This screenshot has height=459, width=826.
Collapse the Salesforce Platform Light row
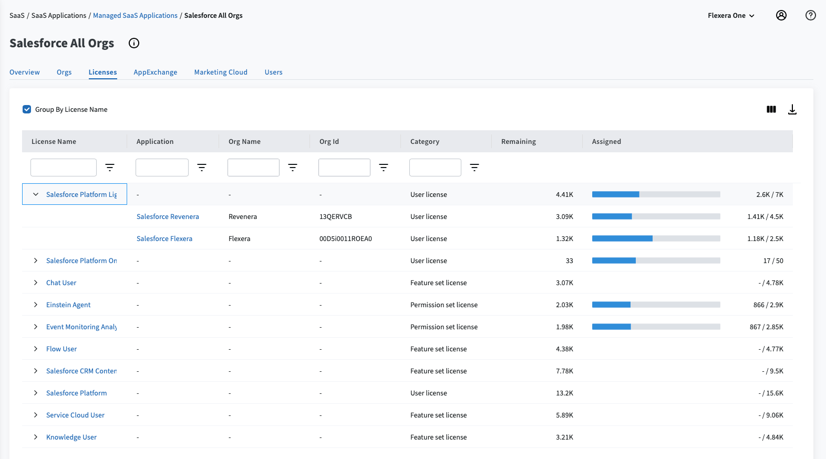(x=36, y=195)
